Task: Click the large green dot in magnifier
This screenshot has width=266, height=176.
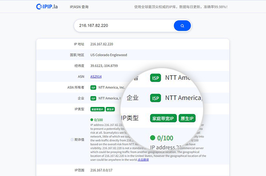Action: click(153, 138)
